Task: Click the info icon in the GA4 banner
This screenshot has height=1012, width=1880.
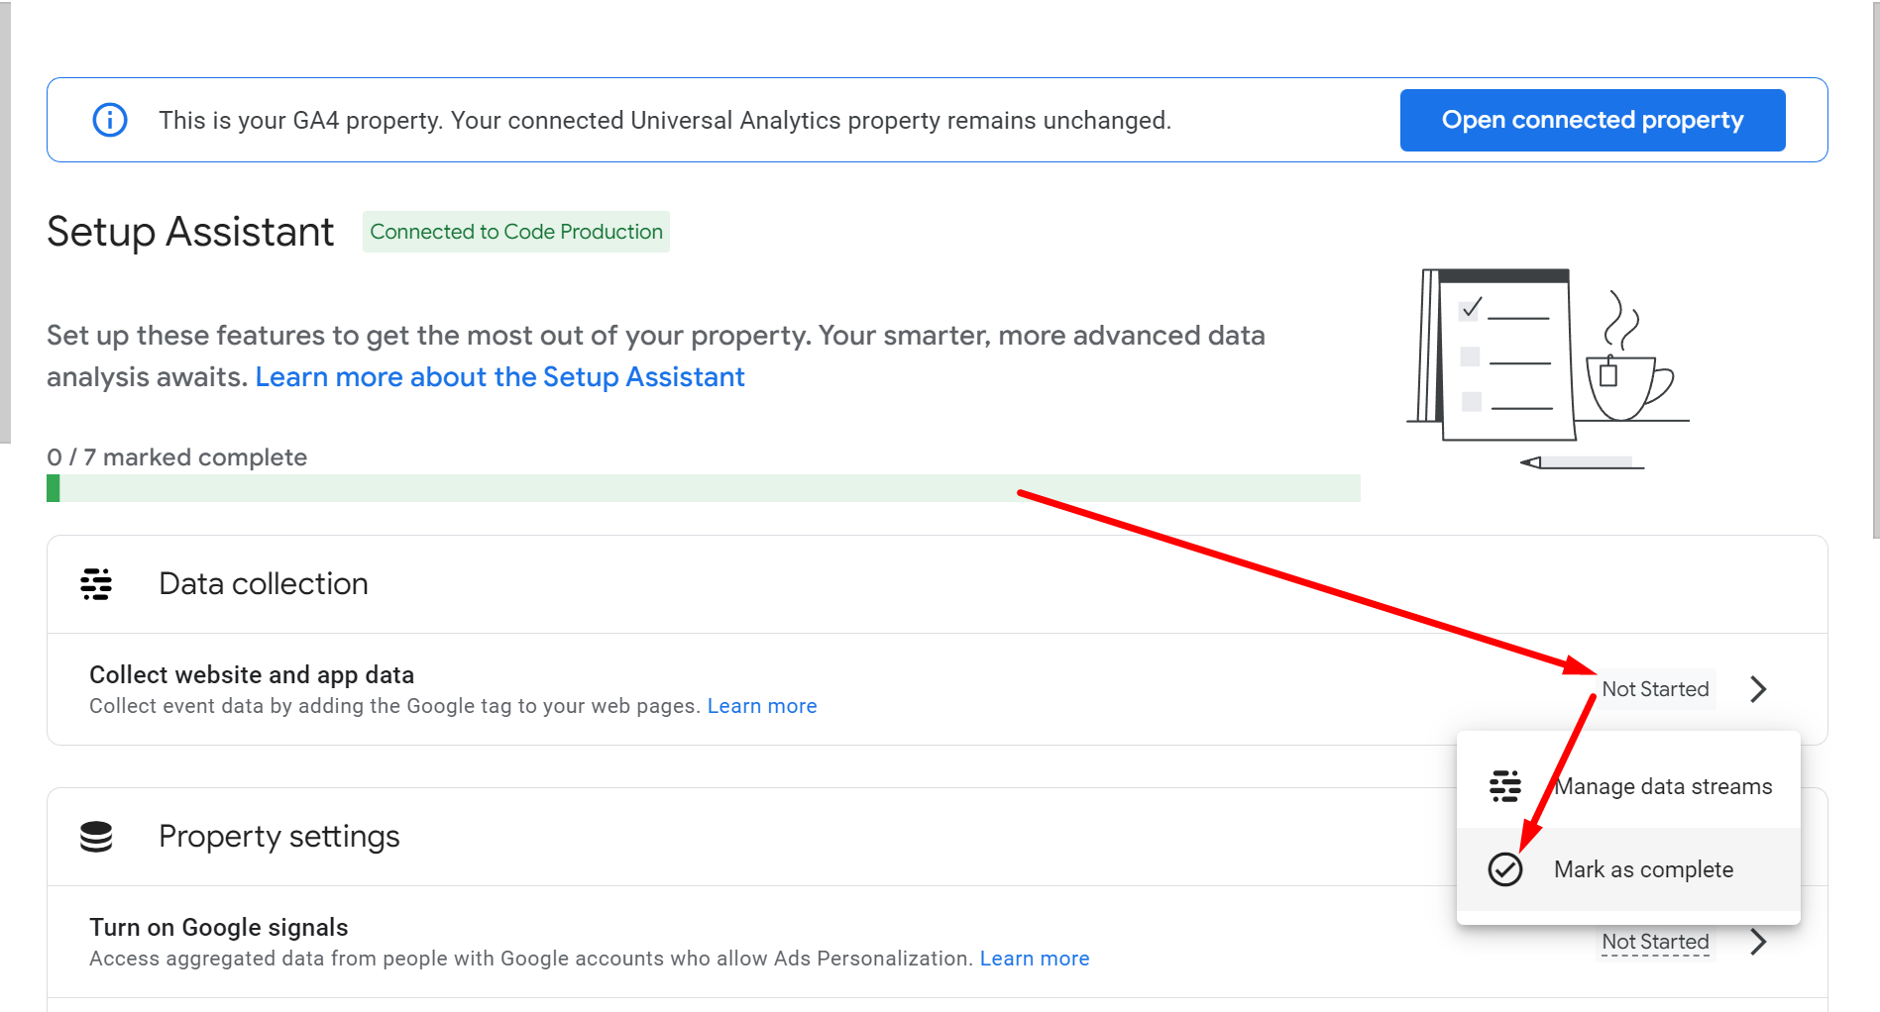Action: 110,120
